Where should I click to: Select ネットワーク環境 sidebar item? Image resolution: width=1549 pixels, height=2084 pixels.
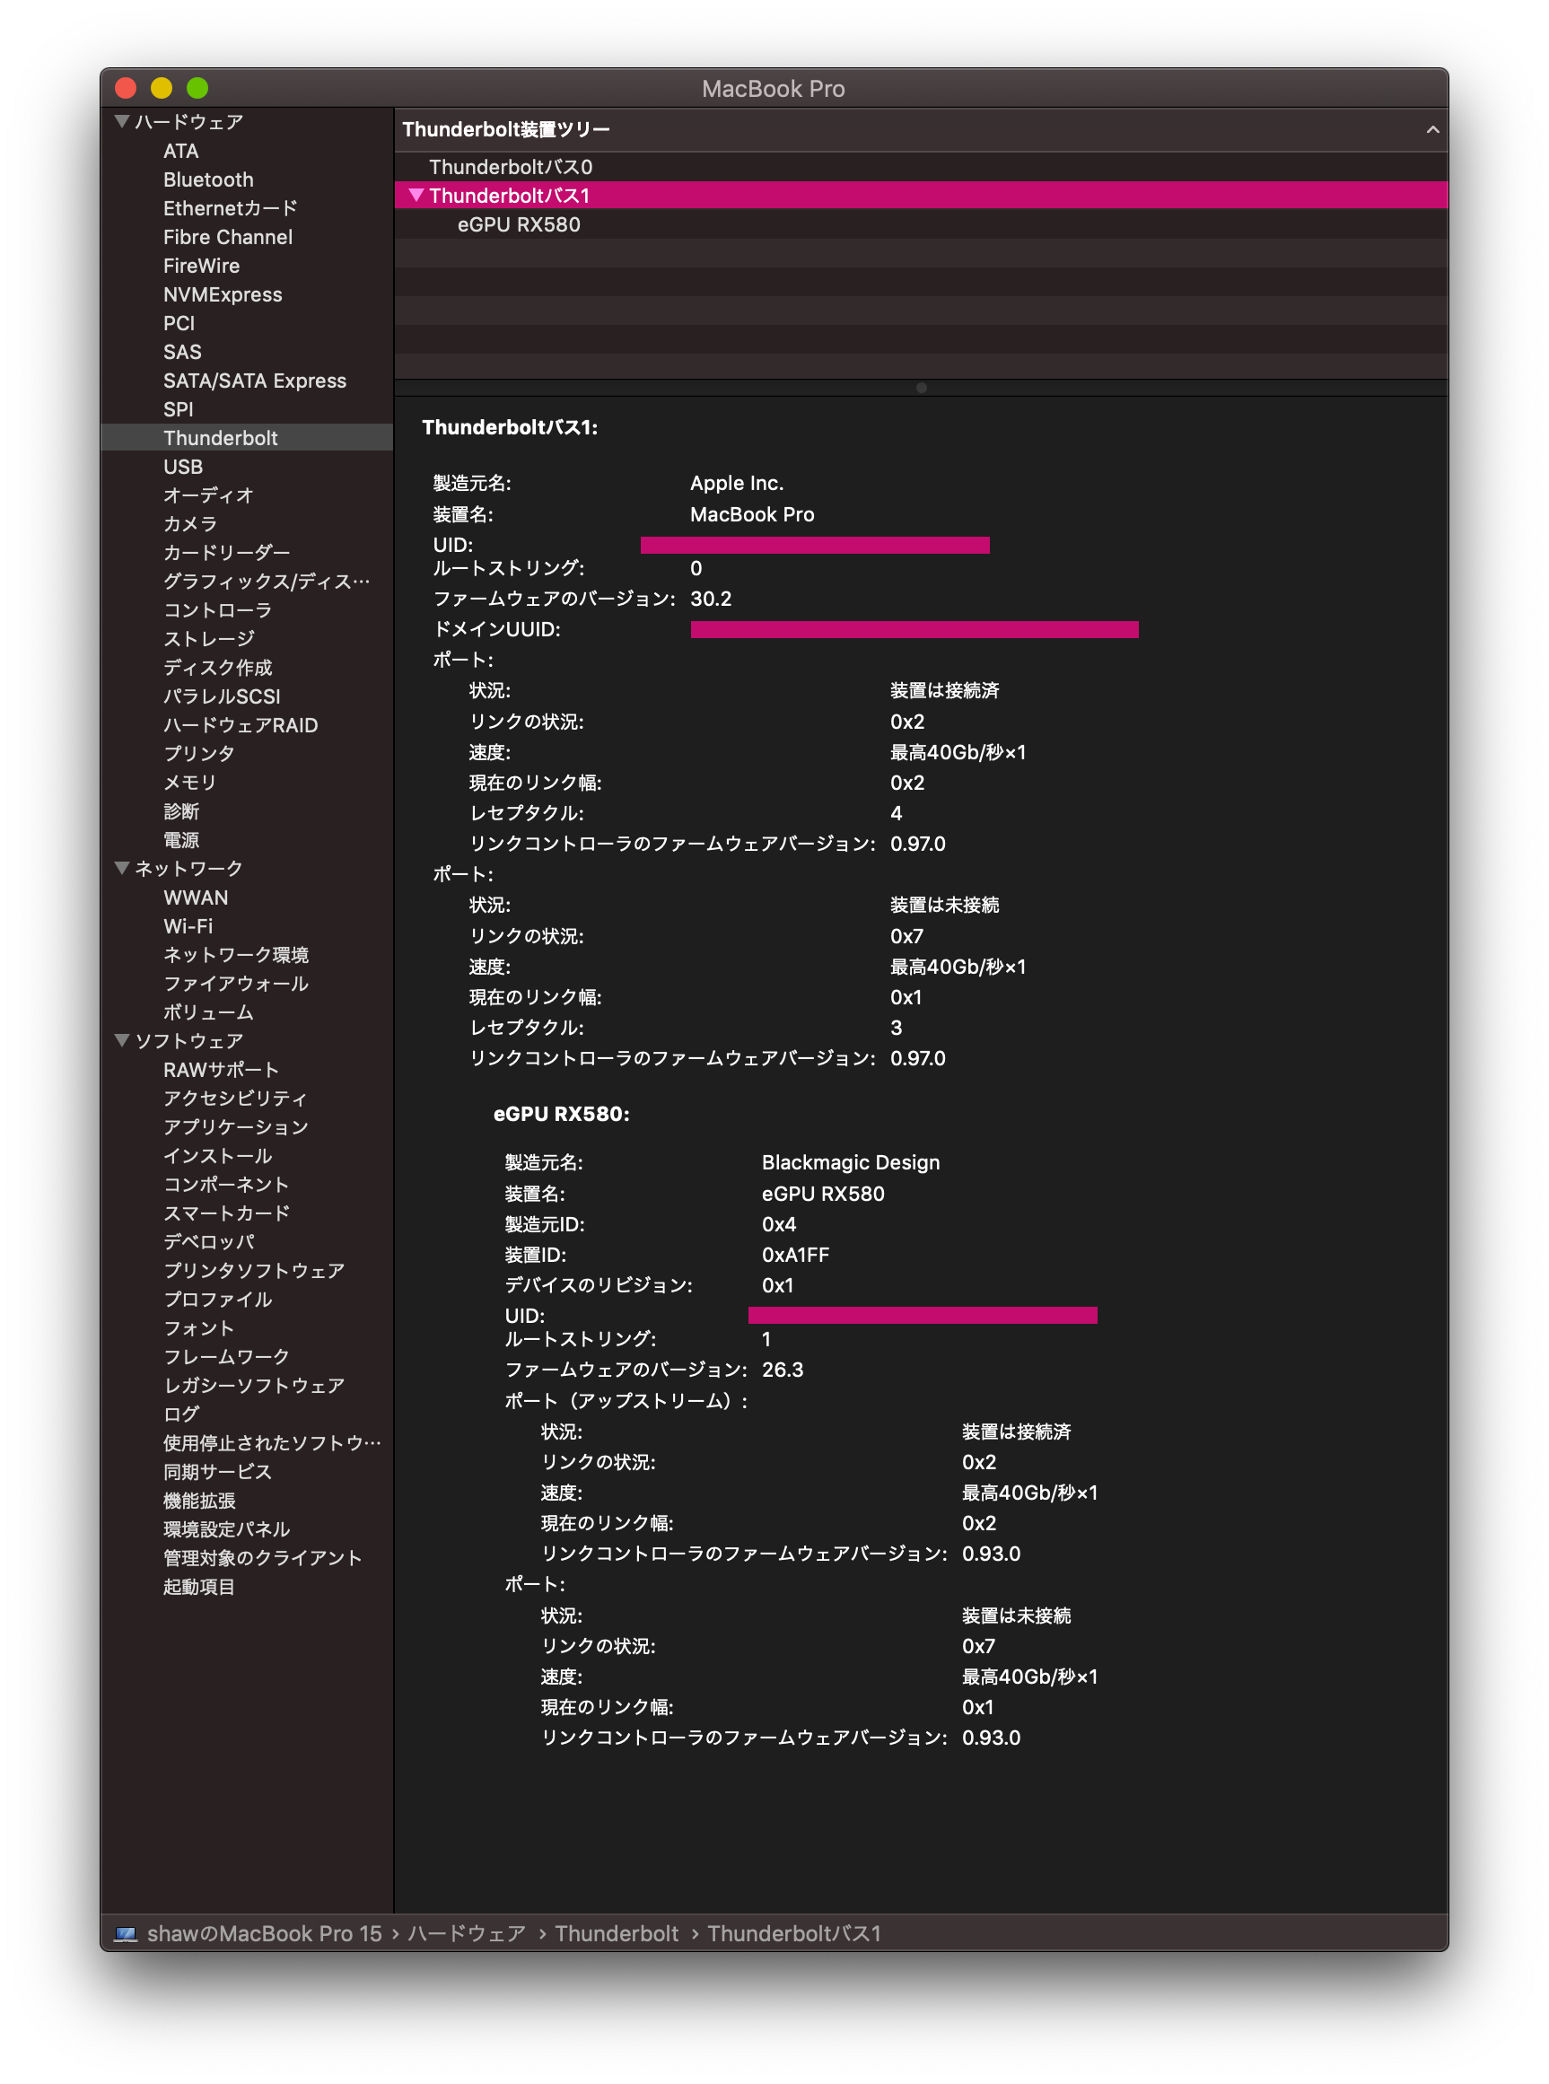(x=235, y=954)
